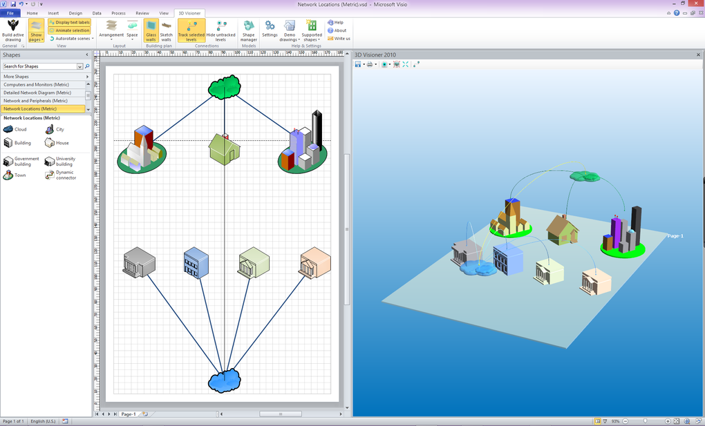Open the pan and zoom window icon
The width and height of the screenshot is (705, 426).
pos(686,421)
